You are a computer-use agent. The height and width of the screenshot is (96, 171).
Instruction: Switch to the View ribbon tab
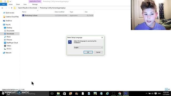pyautogui.click(x=25, y=4)
